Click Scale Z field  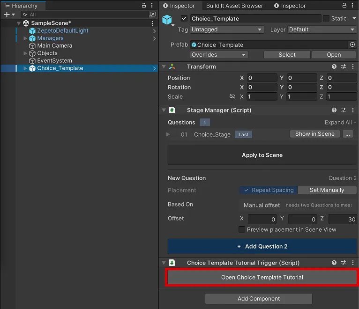tap(341, 97)
